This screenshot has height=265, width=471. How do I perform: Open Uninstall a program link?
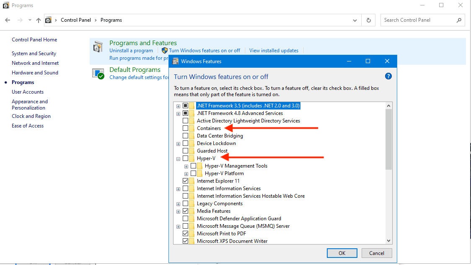point(131,51)
